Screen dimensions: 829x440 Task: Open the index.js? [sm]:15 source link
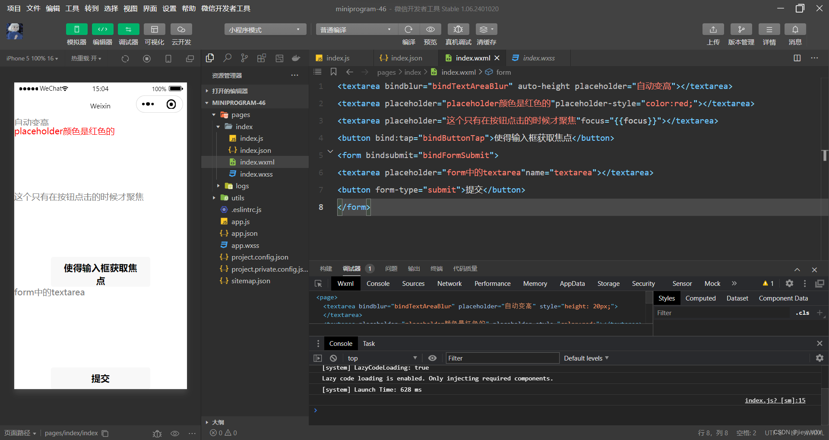tap(775, 400)
